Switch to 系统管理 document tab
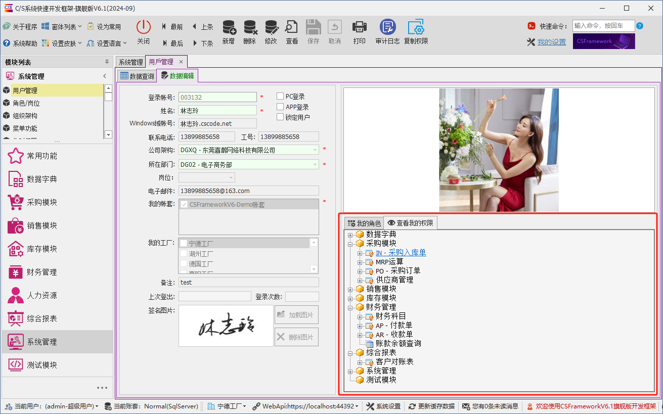Image resolution: width=663 pixels, height=414 pixels. tap(130, 62)
